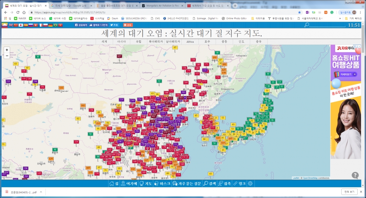Click the Brazil flag language icon
Screen dimensions: 366x198
click(55, 25)
